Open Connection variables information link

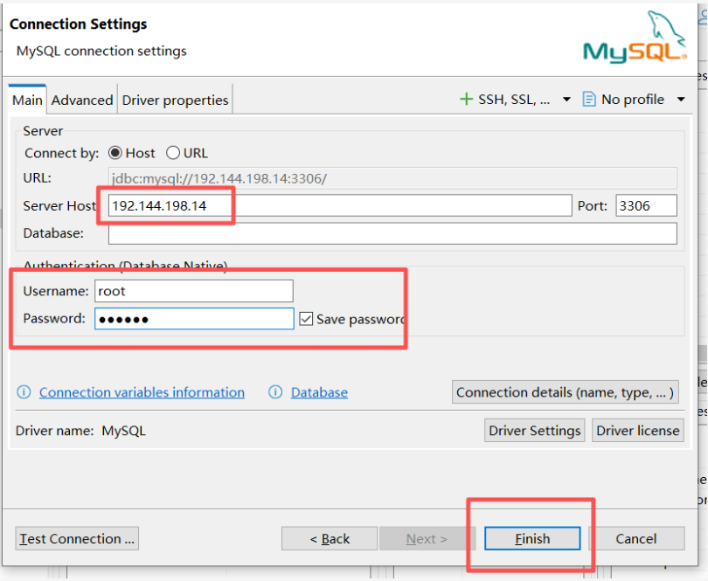click(142, 392)
